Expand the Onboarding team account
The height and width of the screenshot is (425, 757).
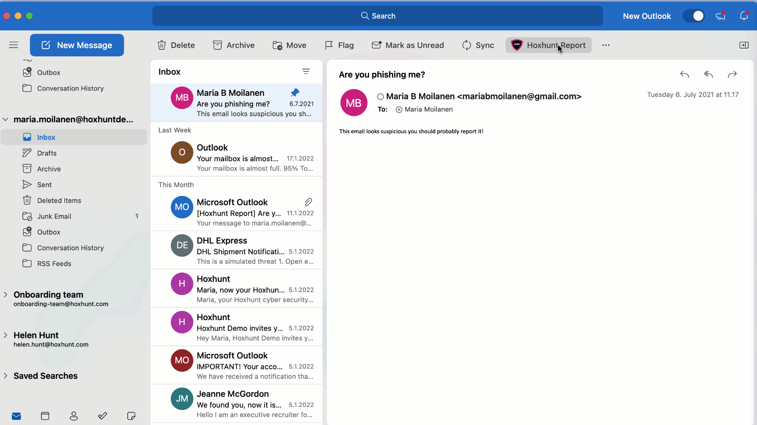click(x=6, y=295)
